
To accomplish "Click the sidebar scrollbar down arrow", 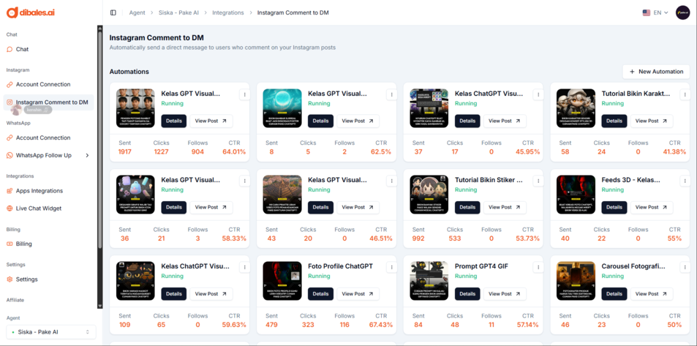I will click(x=100, y=306).
